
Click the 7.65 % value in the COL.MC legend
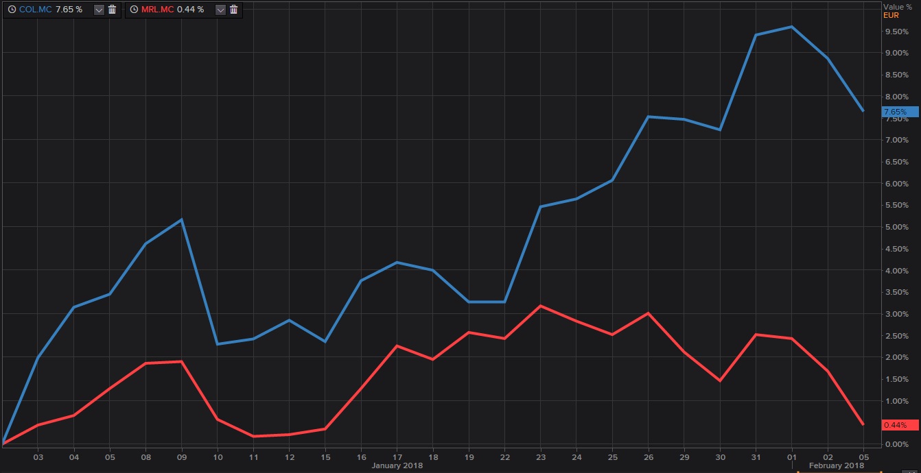(69, 10)
